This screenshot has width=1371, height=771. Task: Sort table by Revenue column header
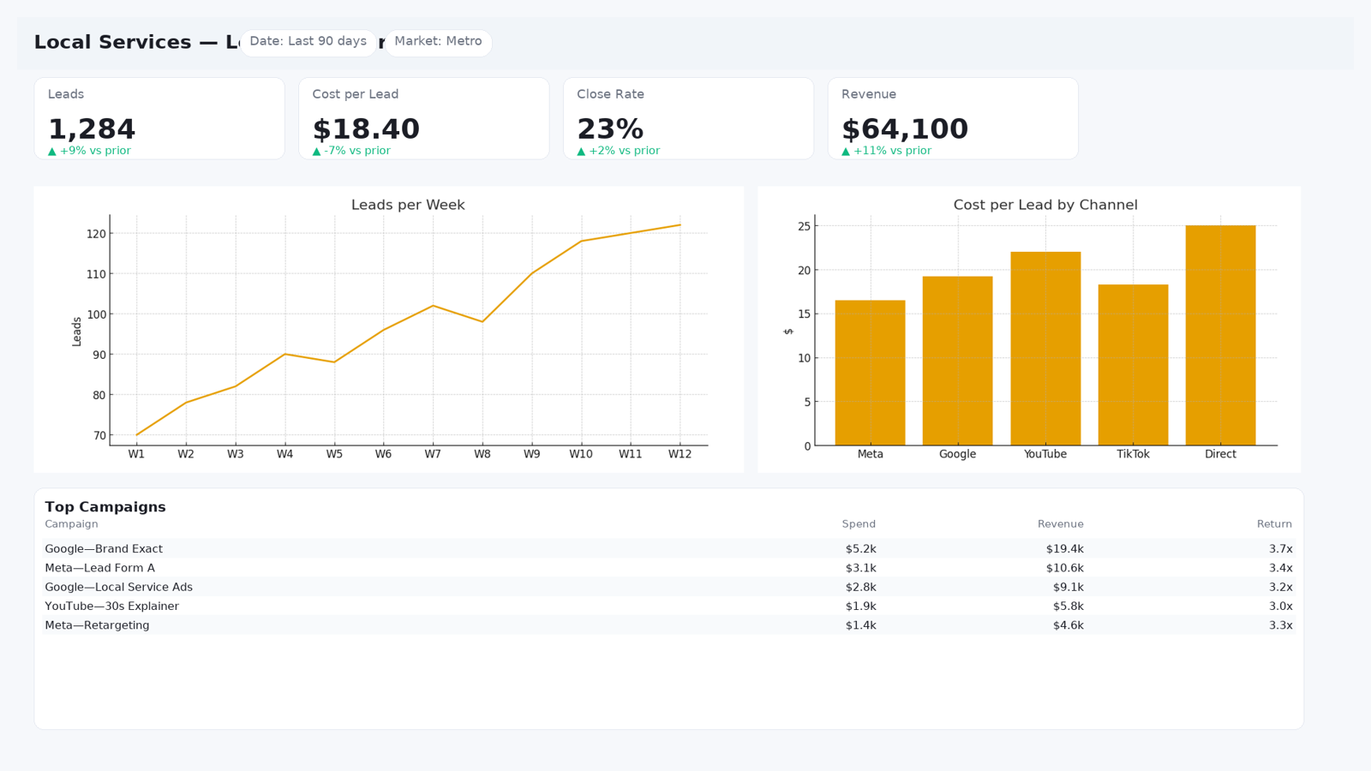(x=1060, y=524)
